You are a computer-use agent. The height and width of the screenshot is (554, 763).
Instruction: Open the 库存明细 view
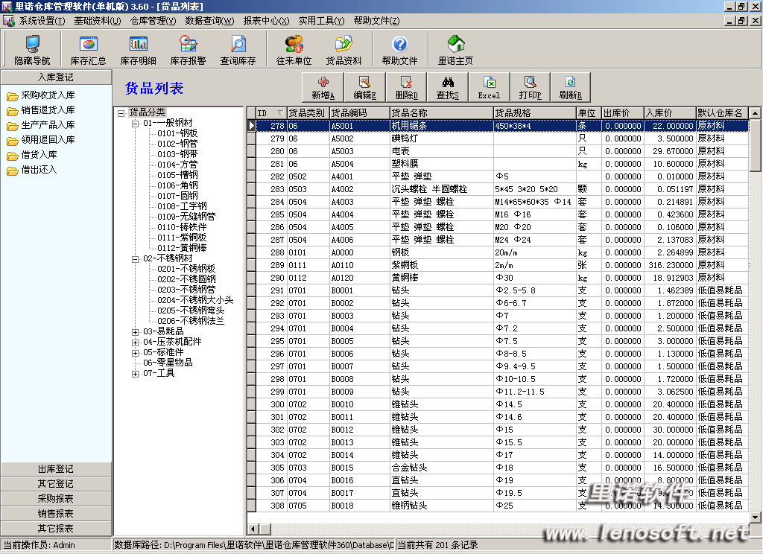(x=139, y=50)
